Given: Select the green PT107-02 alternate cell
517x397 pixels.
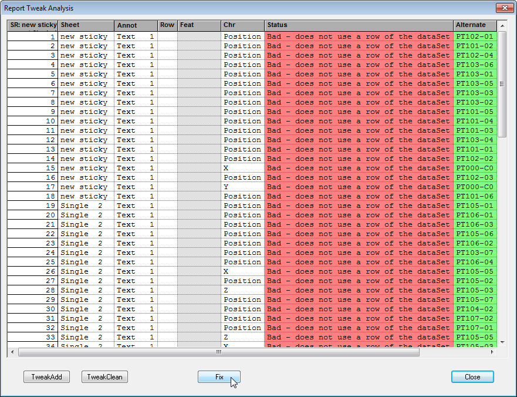Looking at the screenshot, I should click(x=475, y=318).
